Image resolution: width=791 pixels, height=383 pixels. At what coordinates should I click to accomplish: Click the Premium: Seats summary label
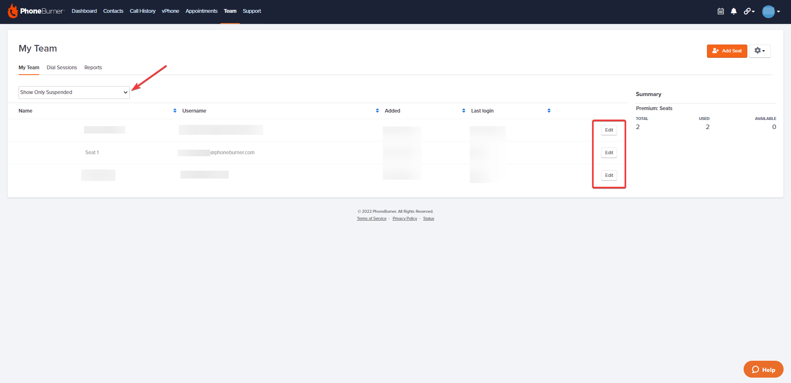654,108
